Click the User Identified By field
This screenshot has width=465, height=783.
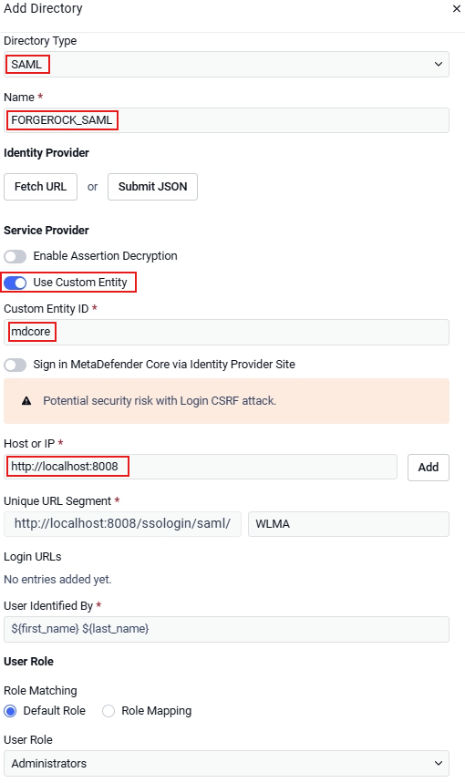(x=226, y=629)
